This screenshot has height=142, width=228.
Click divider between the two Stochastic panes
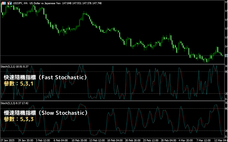[114, 101]
